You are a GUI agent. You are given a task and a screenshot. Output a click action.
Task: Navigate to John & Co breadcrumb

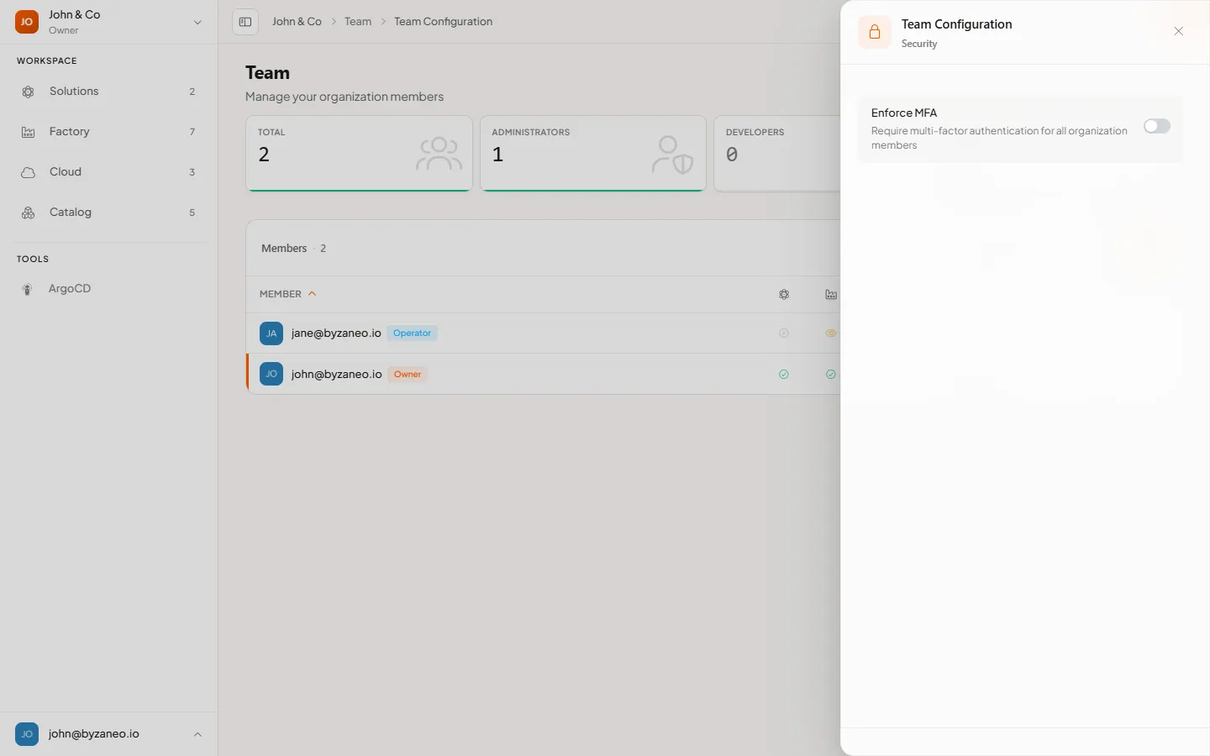[297, 22]
